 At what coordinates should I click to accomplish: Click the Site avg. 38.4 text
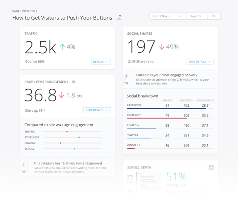(x=35, y=110)
